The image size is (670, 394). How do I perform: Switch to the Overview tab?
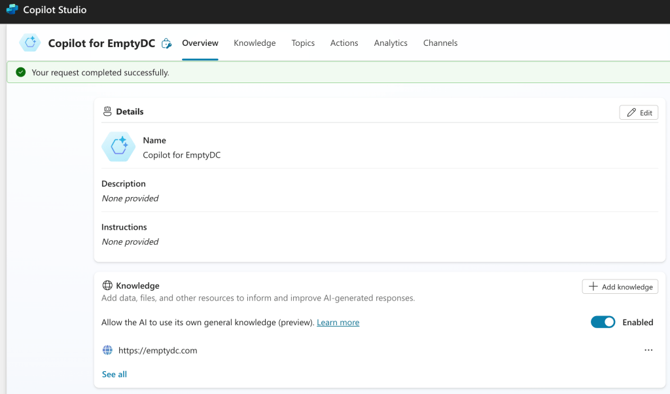(200, 43)
